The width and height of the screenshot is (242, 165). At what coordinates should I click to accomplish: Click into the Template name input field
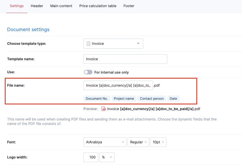coord(125,59)
